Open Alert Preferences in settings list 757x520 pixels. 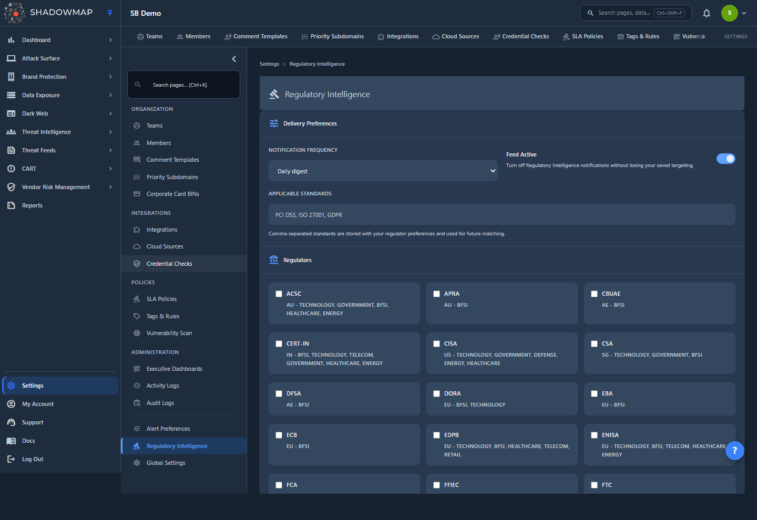[183, 429]
